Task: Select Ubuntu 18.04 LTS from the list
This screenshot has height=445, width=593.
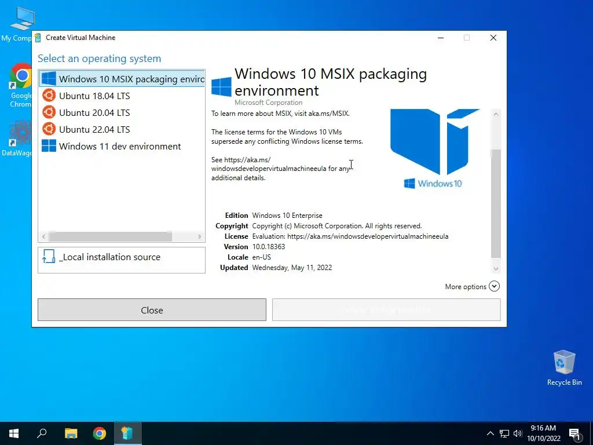Action: (x=122, y=96)
